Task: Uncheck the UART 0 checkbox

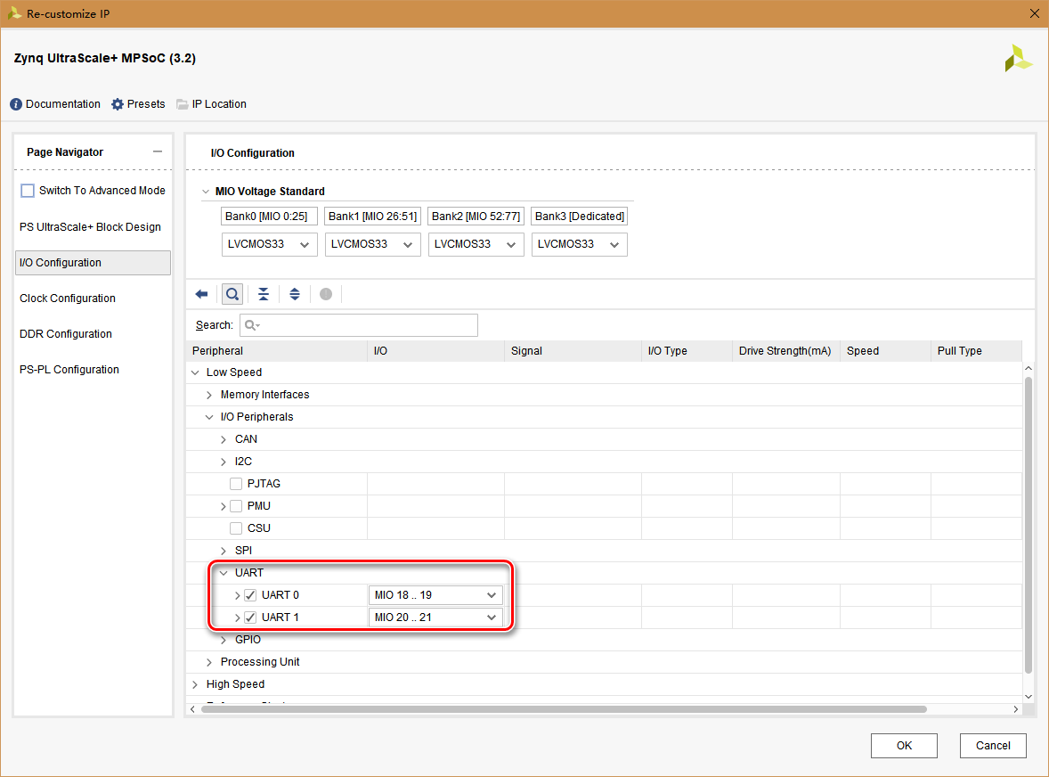Action: point(250,595)
